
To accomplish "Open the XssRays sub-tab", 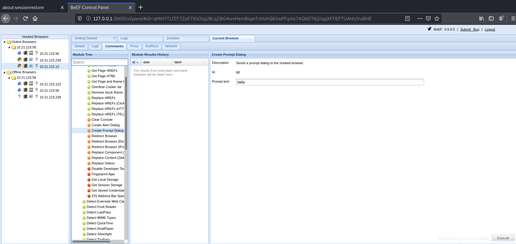I will coord(152,46).
